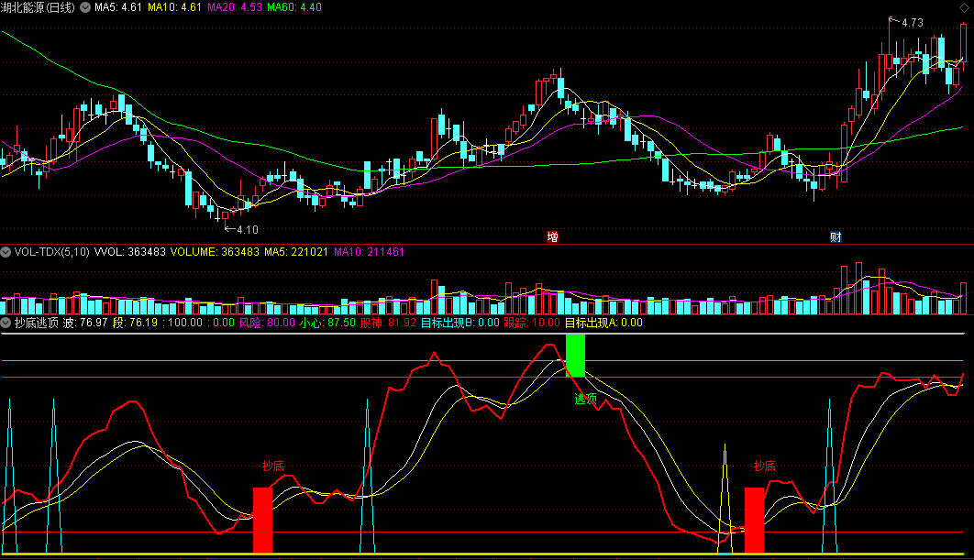
Task: Click the MA60: 4.40 label
Action: [x=294, y=7]
